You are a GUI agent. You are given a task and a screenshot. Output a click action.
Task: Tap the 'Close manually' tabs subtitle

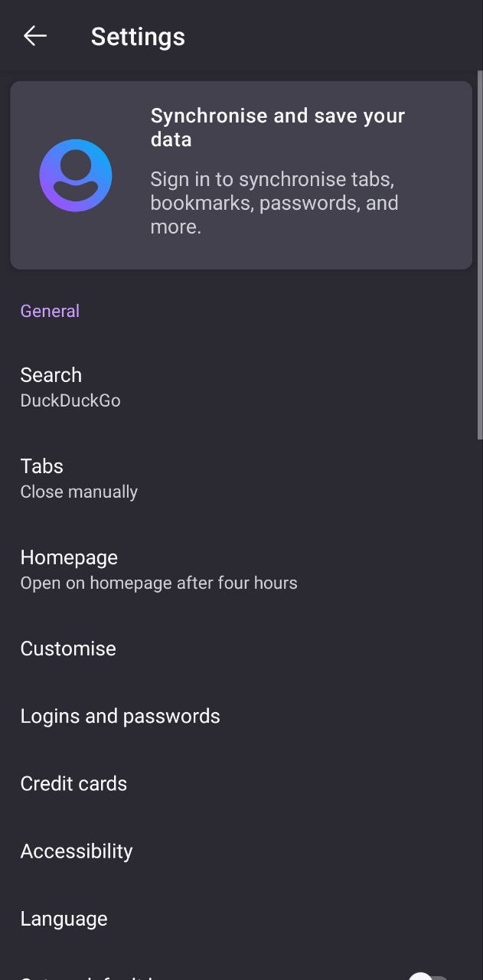(79, 492)
